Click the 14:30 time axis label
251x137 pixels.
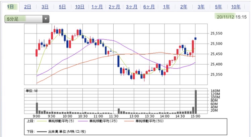coord(180,116)
